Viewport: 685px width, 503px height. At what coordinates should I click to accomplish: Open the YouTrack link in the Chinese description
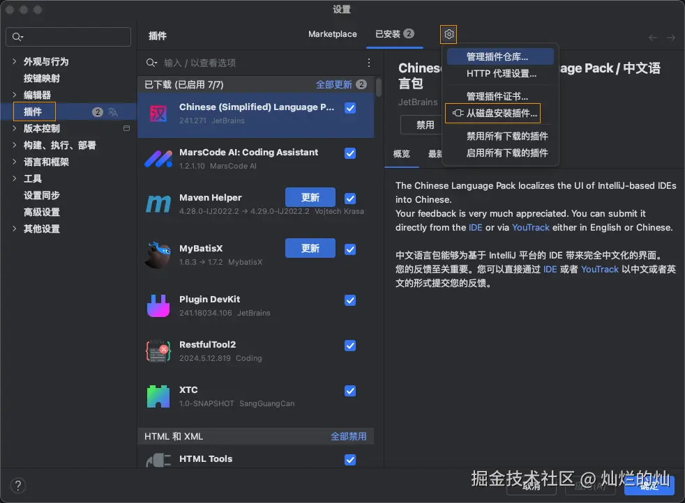(x=599, y=269)
